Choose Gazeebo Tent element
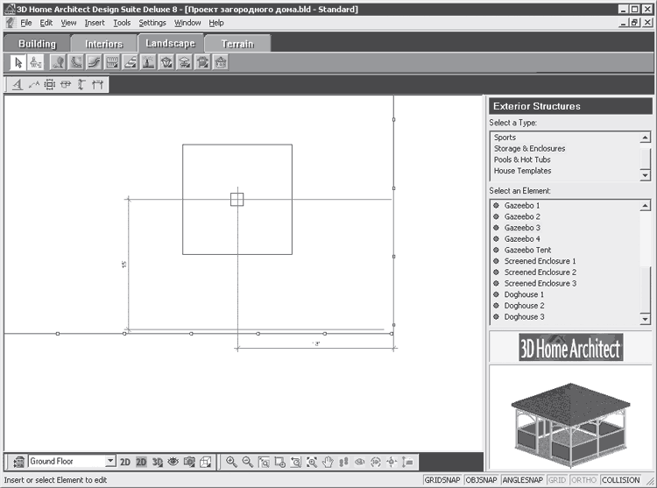Viewport: 657px width, 488px height. click(x=527, y=250)
